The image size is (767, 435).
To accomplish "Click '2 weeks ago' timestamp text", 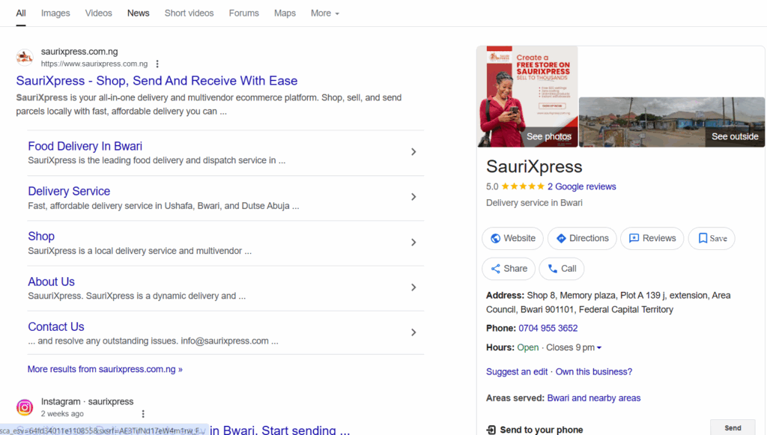I will coord(62,413).
